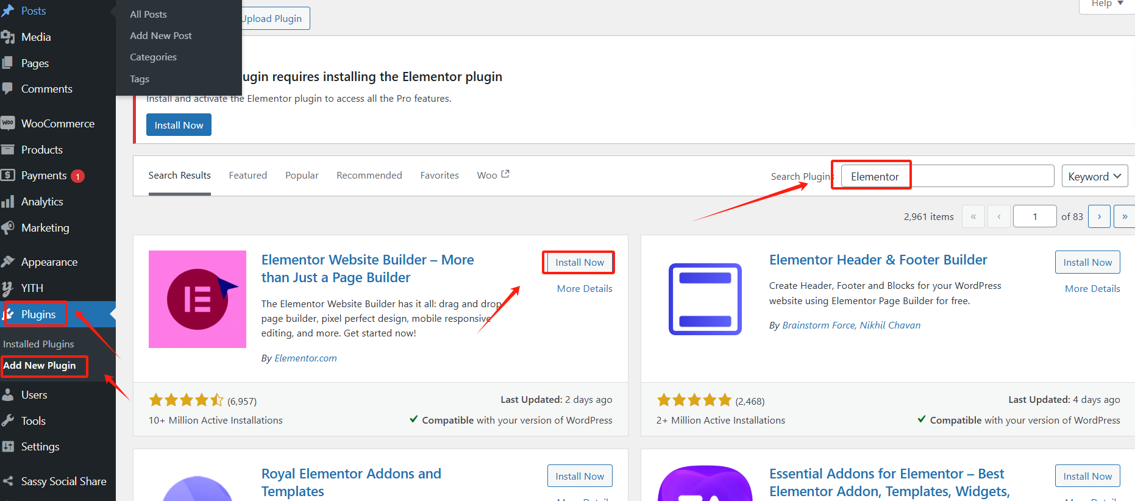Viewport: 1135px width, 501px height.
Task: Click the Tools wrench icon
Action: pos(8,421)
